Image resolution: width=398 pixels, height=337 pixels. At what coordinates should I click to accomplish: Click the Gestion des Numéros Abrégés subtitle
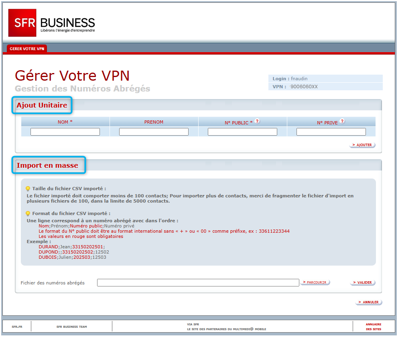coord(83,89)
